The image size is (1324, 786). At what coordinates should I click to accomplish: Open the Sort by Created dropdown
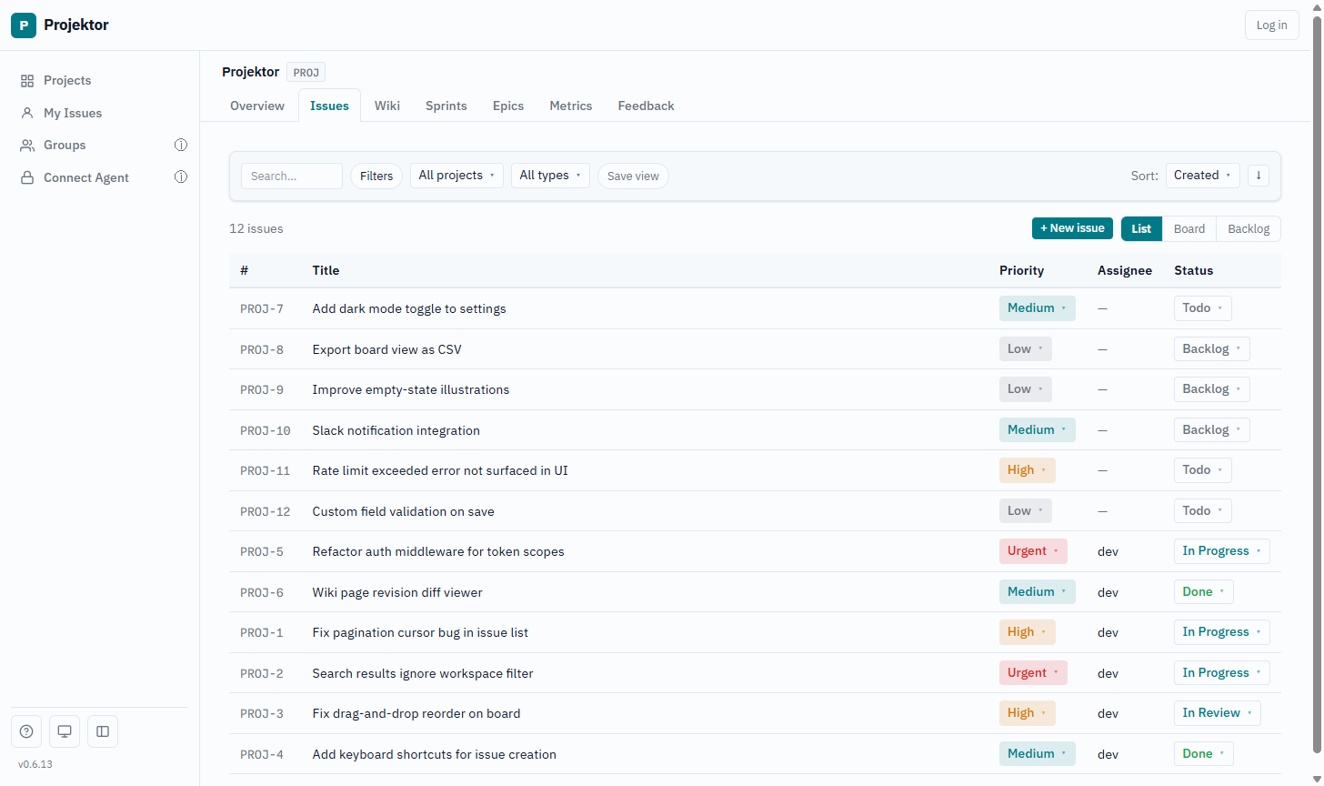click(x=1202, y=176)
